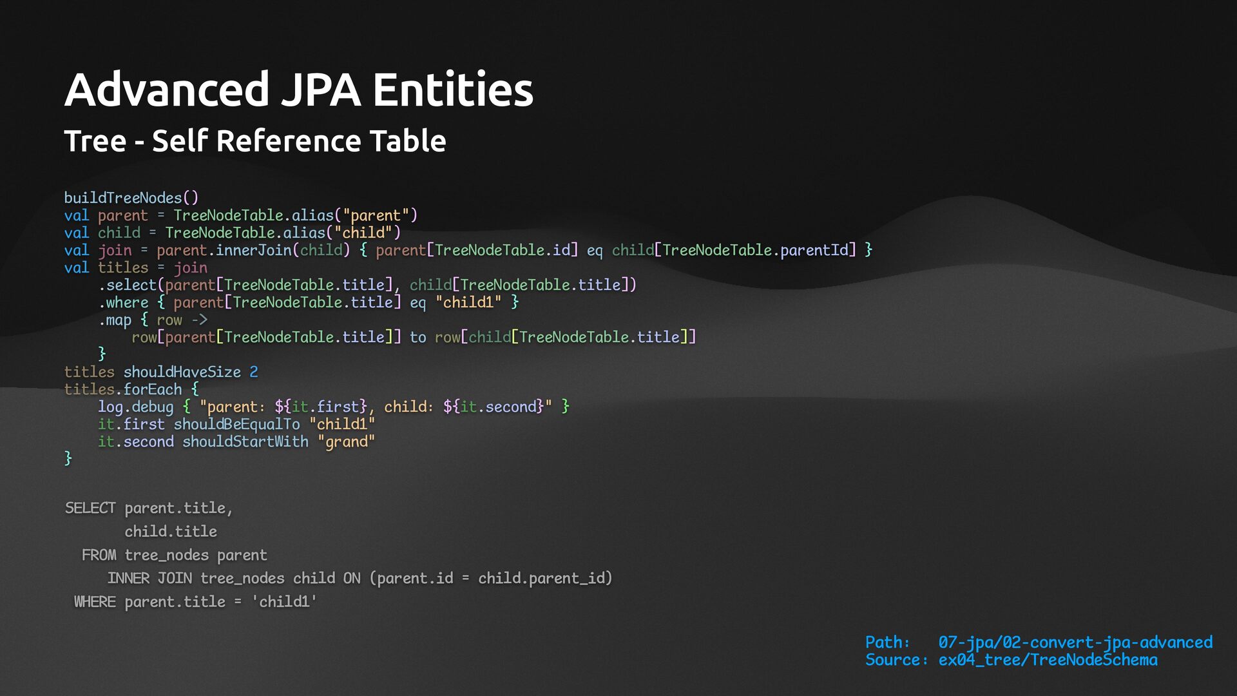
Task: Click the .select call in titles
Action: tap(128, 285)
